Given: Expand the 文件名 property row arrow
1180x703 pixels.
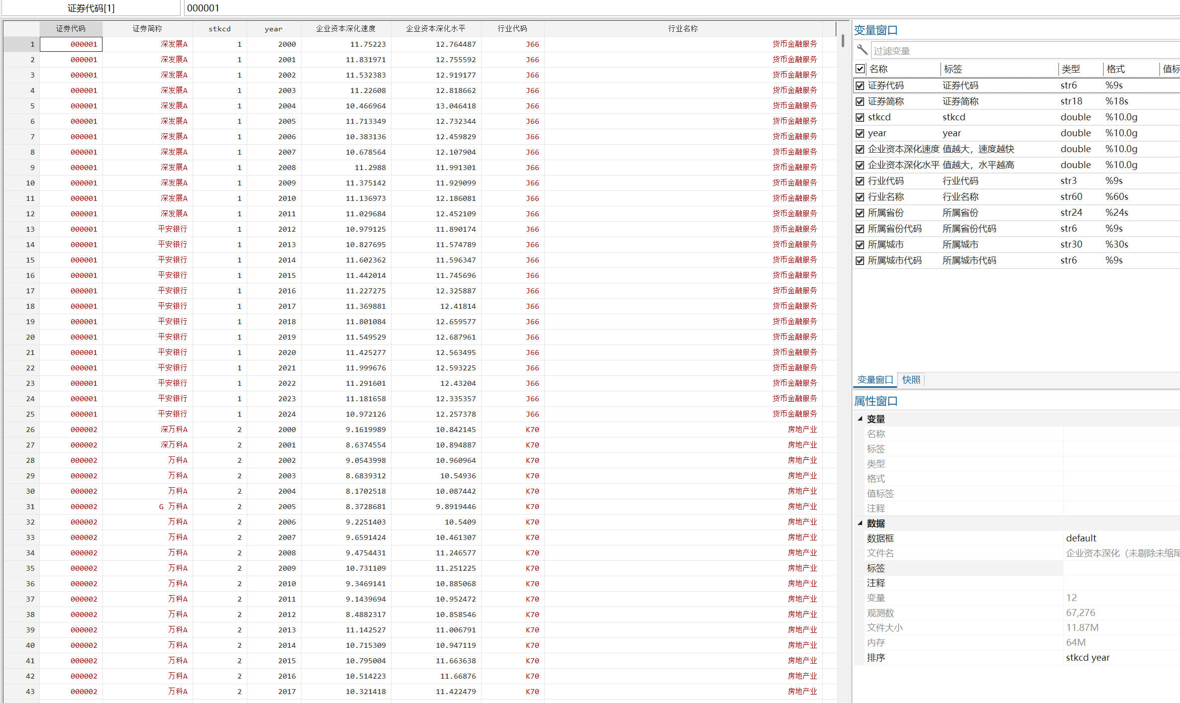Looking at the screenshot, I should 859,553.
